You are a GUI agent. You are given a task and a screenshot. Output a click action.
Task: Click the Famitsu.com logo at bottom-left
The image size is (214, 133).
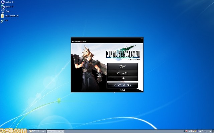tap(13, 131)
